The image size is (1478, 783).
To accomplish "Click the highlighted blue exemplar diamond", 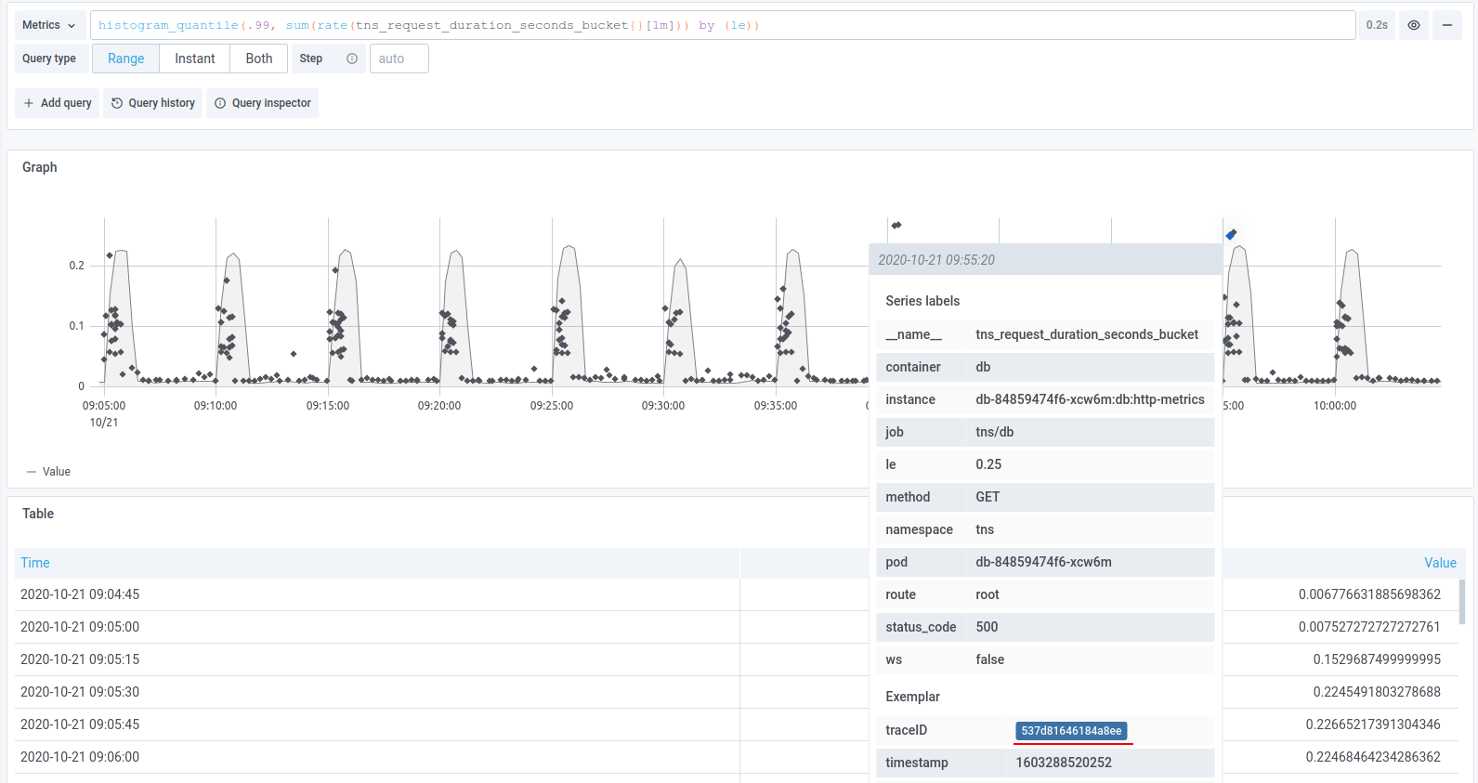I will pyautogui.click(x=1231, y=234).
